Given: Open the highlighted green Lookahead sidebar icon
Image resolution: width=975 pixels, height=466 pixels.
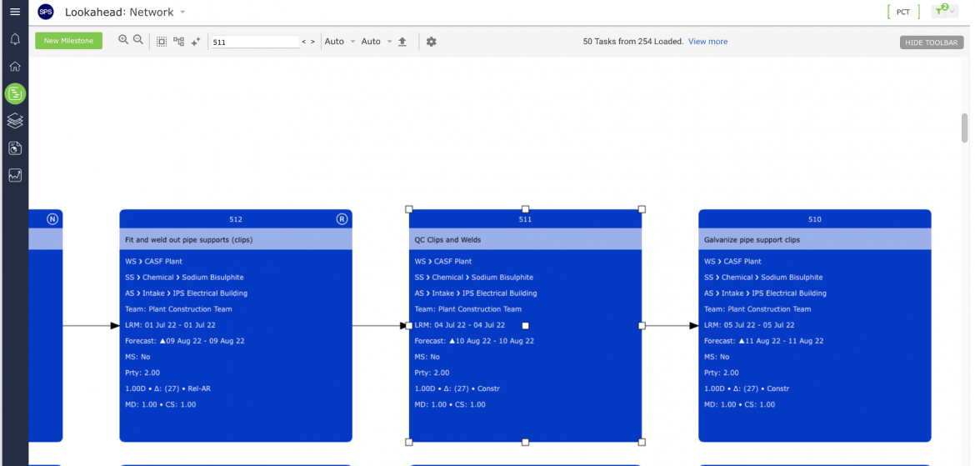Looking at the screenshot, I should (15, 94).
